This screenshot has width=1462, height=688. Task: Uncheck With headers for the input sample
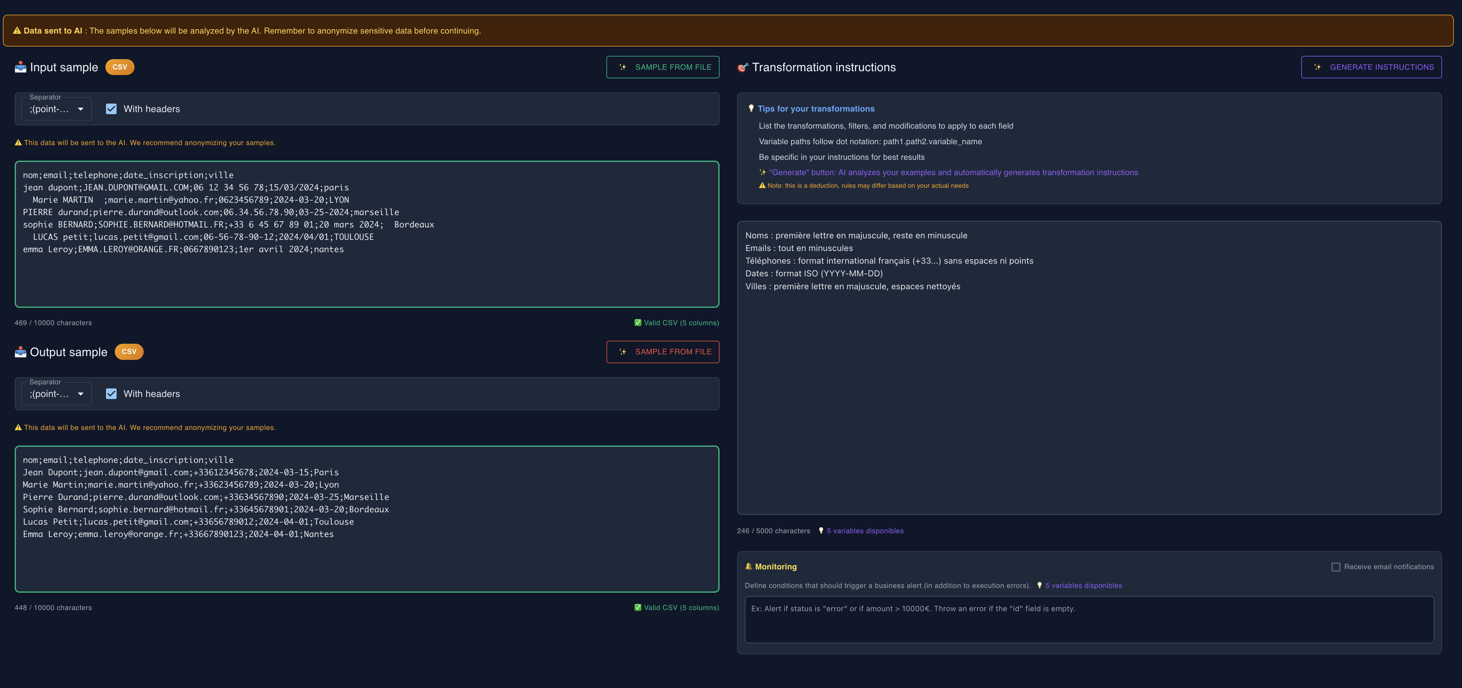111,108
